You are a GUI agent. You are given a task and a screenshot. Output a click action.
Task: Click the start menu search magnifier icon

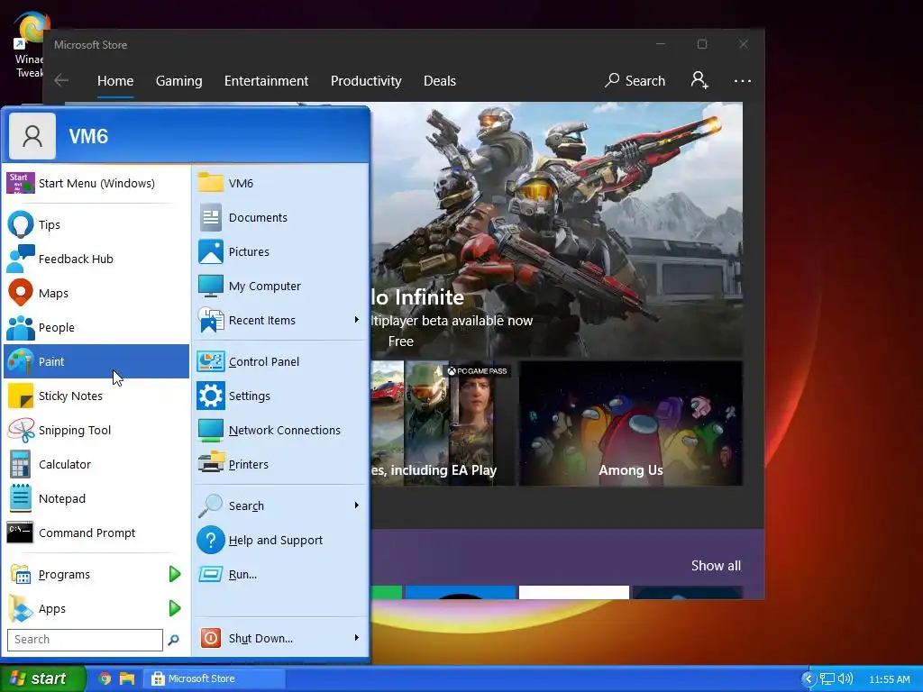coord(174,640)
